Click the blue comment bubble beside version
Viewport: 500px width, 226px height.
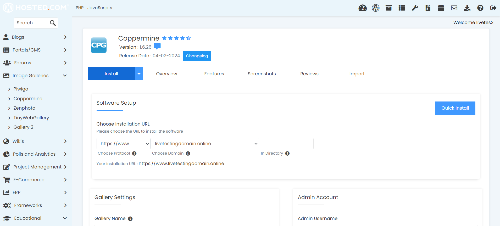click(x=157, y=46)
